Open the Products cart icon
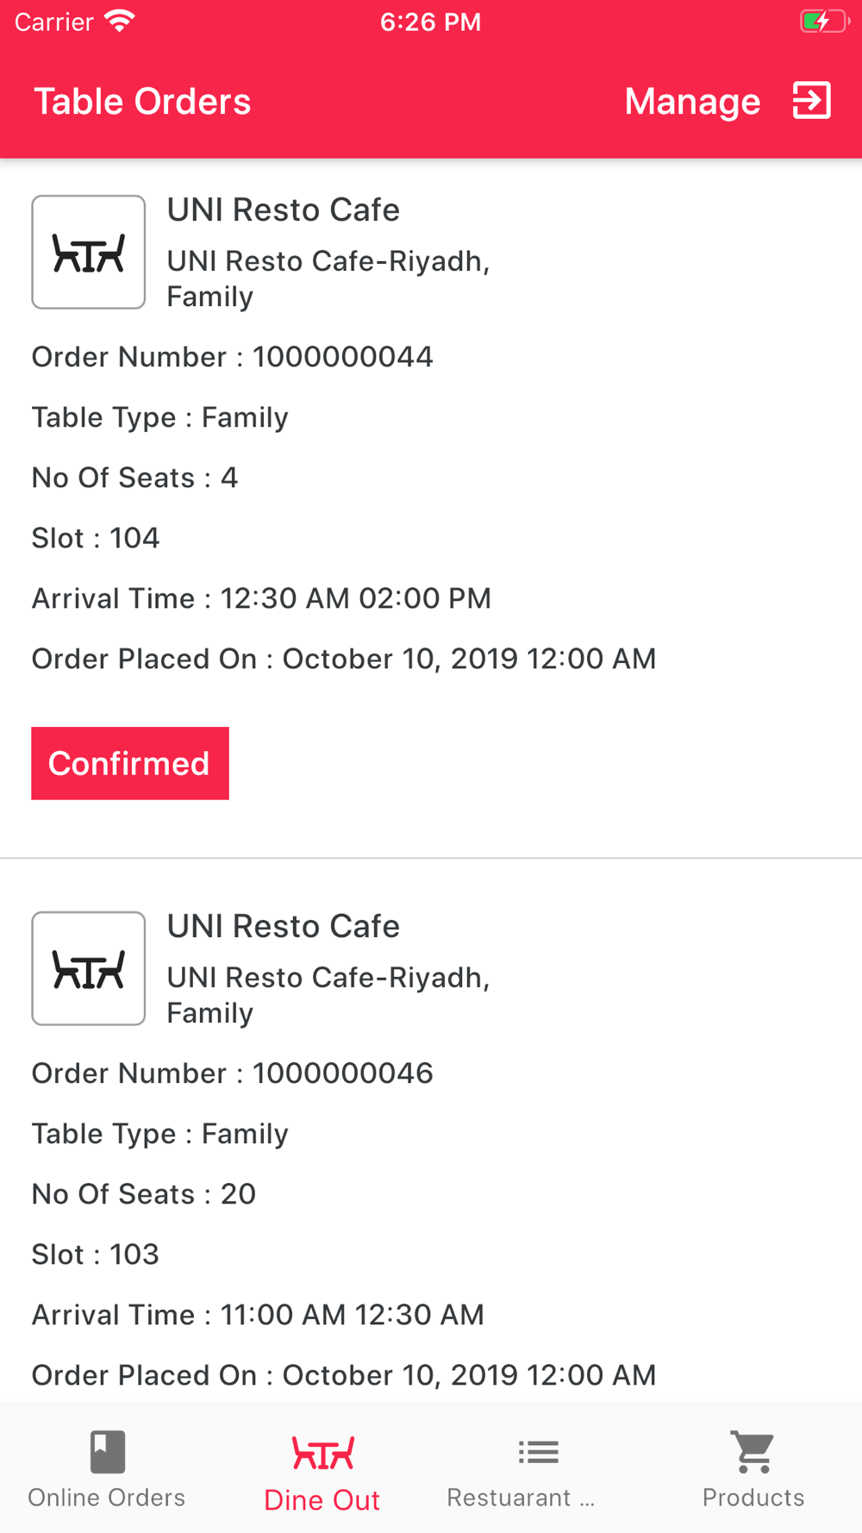Screen dimensions: 862x1533 [x=753, y=1452]
